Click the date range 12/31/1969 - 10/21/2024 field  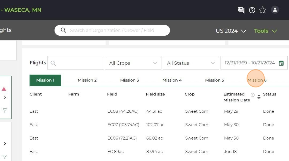250,63
